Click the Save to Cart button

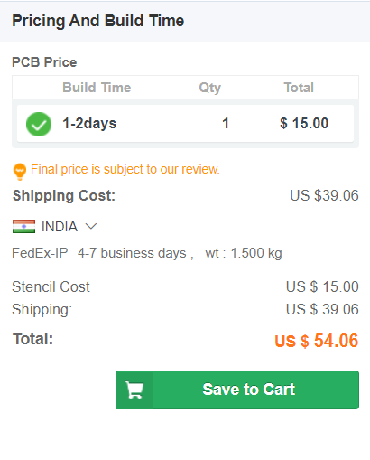click(237, 390)
